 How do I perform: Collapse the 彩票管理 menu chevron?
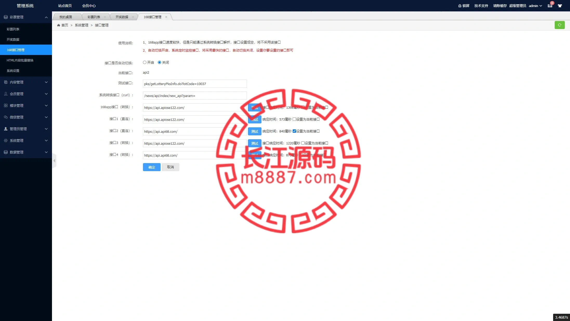click(x=46, y=17)
